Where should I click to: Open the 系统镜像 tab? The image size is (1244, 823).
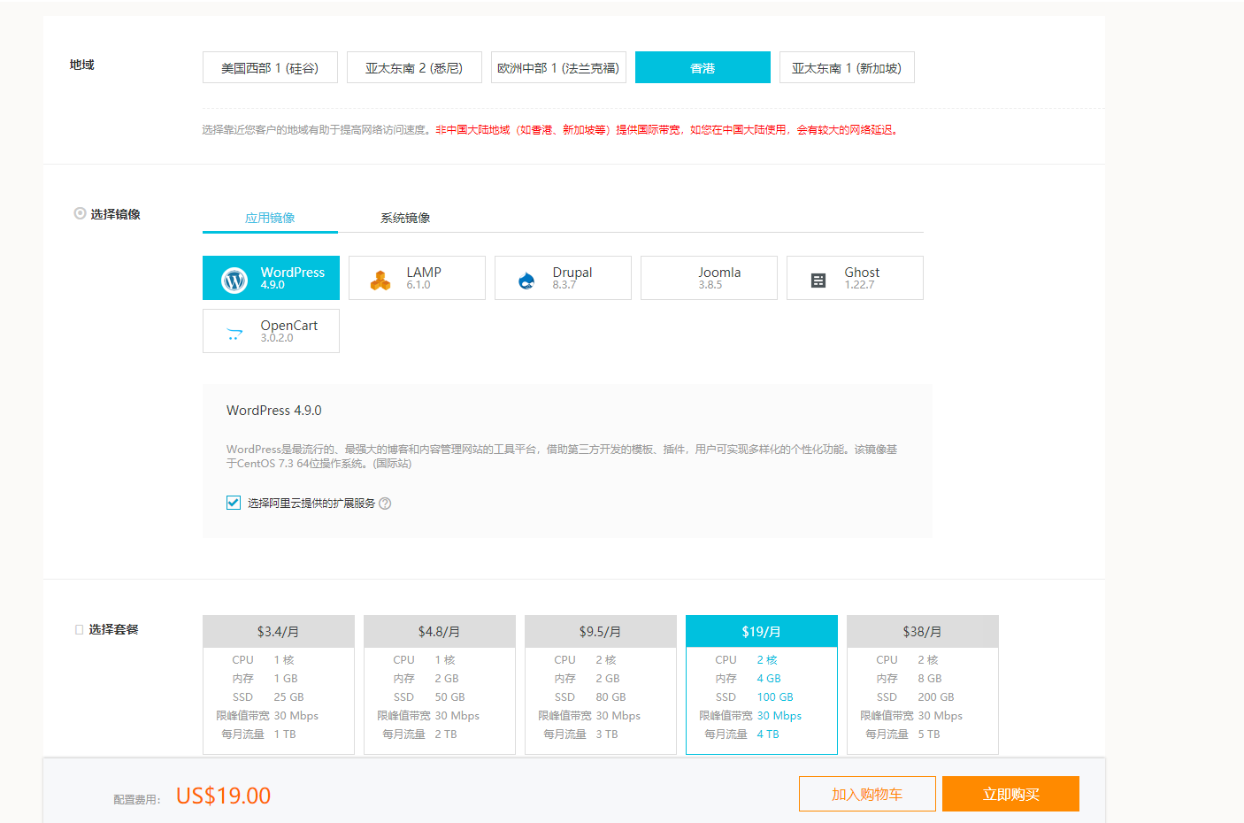pyautogui.click(x=405, y=218)
